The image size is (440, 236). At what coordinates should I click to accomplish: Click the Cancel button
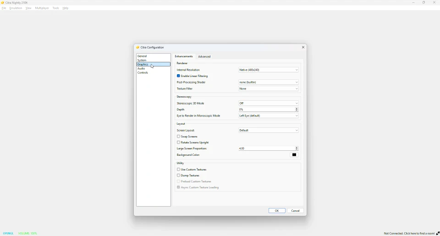coord(295,211)
